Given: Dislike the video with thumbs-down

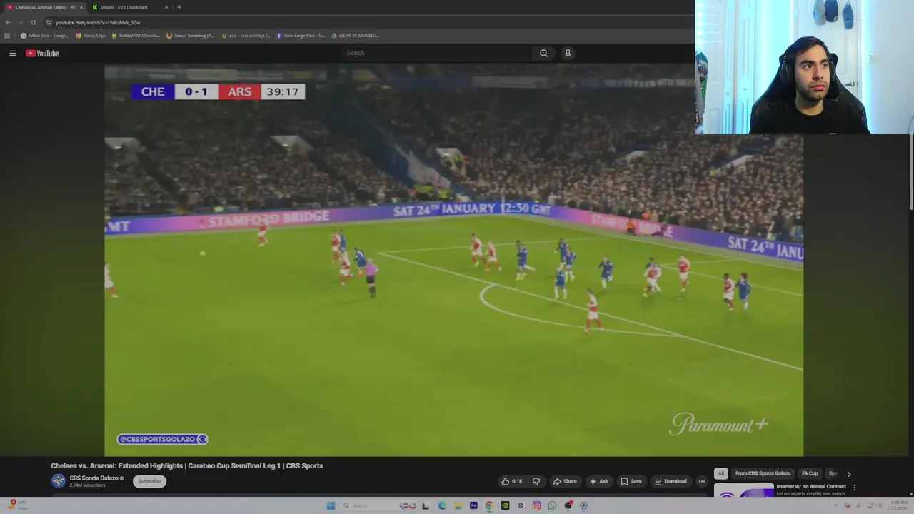Looking at the screenshot, I should pyautogui.click(x=536, y=481).
